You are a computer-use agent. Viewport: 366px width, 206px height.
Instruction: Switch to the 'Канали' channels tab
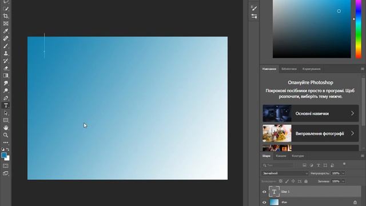[281, 156]
